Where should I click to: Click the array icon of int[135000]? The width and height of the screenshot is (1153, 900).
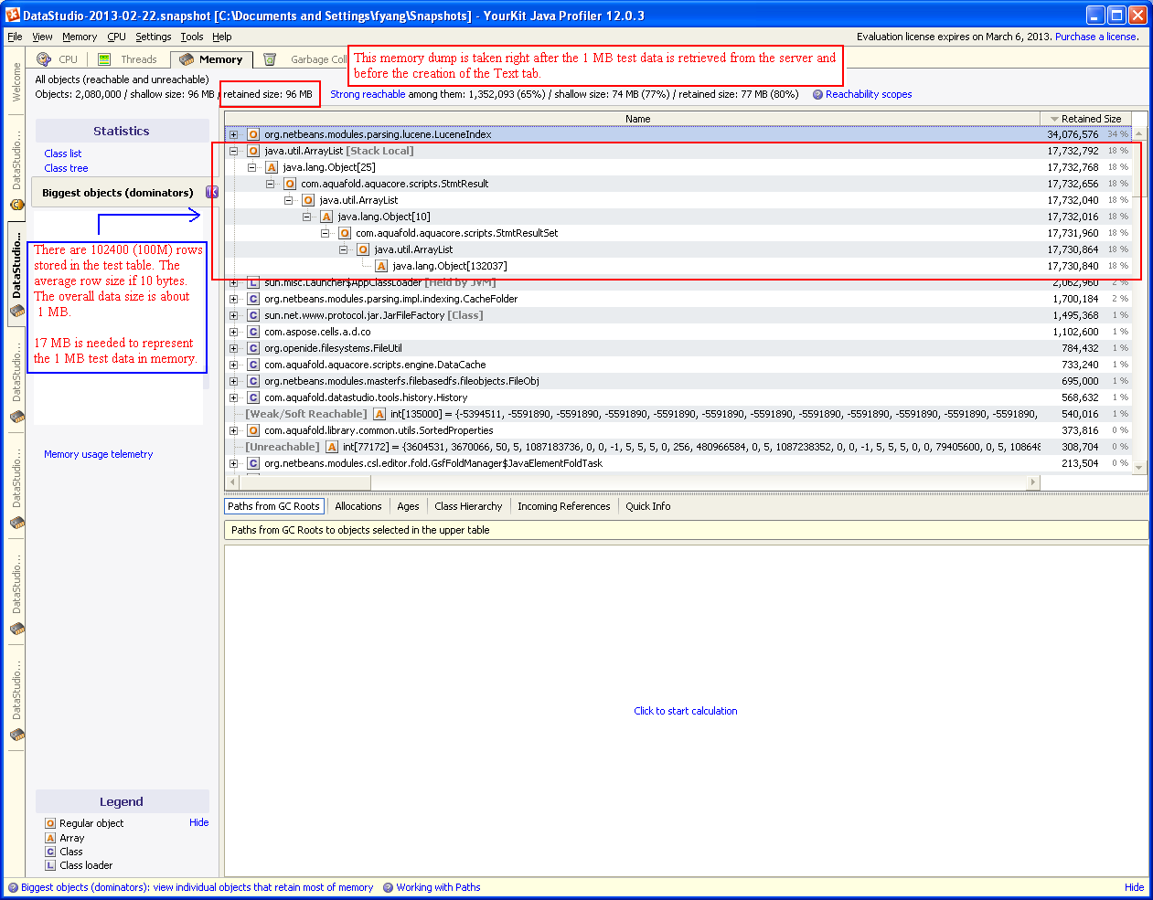pyautogui.click(x=379, y=414)
